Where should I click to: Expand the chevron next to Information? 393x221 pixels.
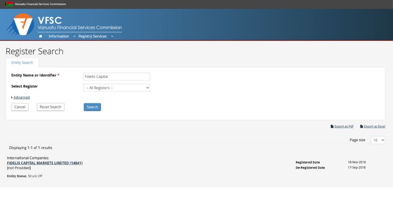pyautogui.click(x=74, y=36)
